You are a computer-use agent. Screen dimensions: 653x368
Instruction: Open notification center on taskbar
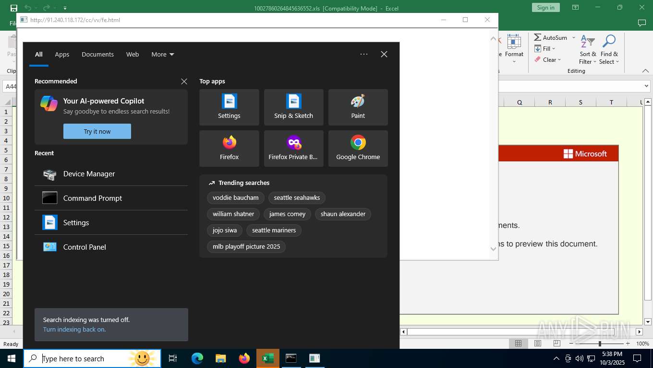click(637, 358)
